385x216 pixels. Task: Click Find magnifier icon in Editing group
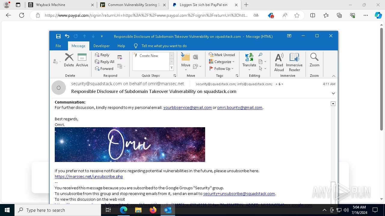click(x=260, y=55)
